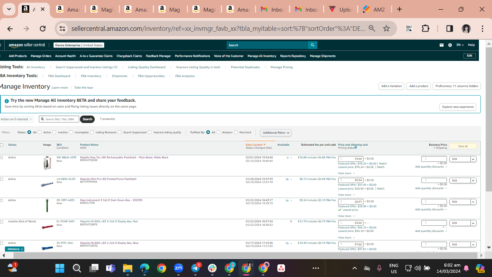Click the Add a Variation button
This screenshot has width=492, height=277.
[391, 86]
